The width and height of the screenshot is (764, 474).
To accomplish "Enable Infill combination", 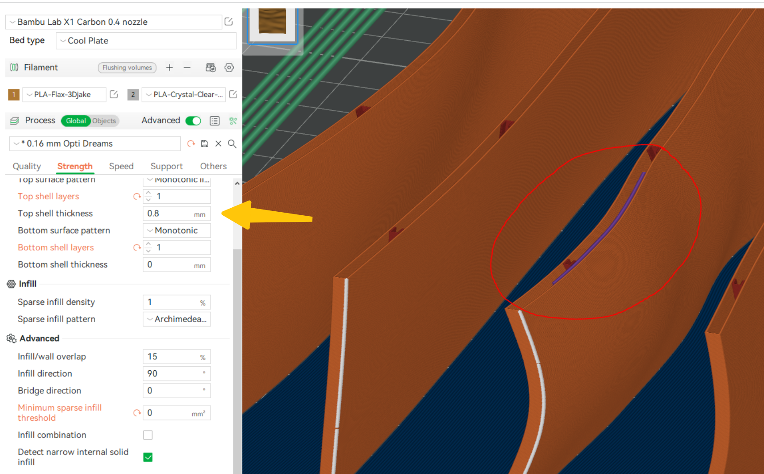I will pyautogui.click(x=148, y=435).
